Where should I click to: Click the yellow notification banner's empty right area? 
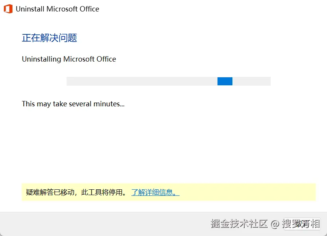point(249,192)
